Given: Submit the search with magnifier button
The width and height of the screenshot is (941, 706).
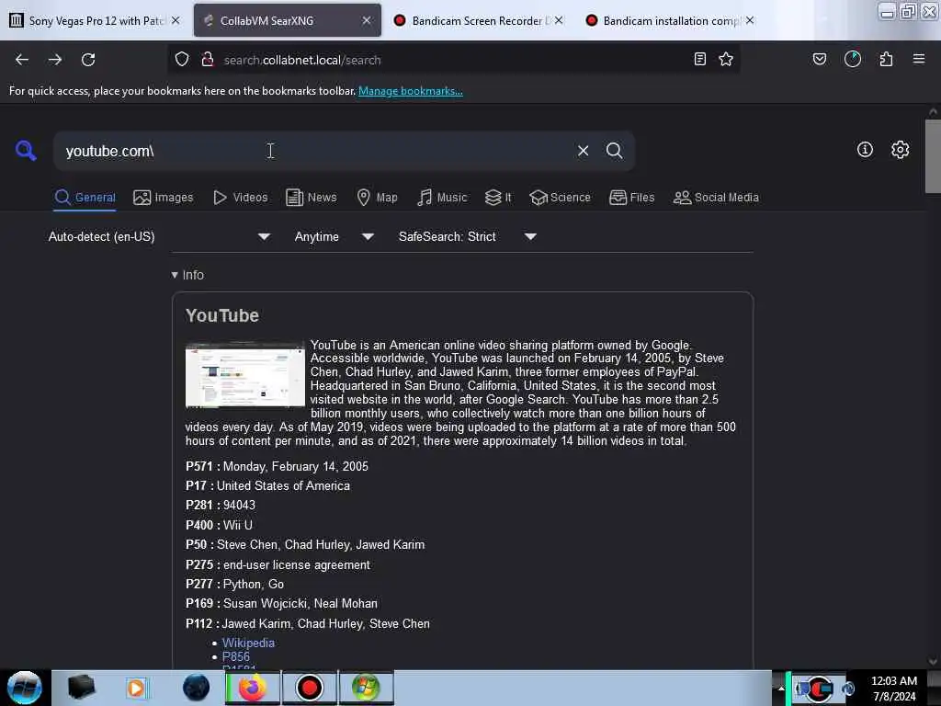Looking at the screenshot, I should coord(614,151).
